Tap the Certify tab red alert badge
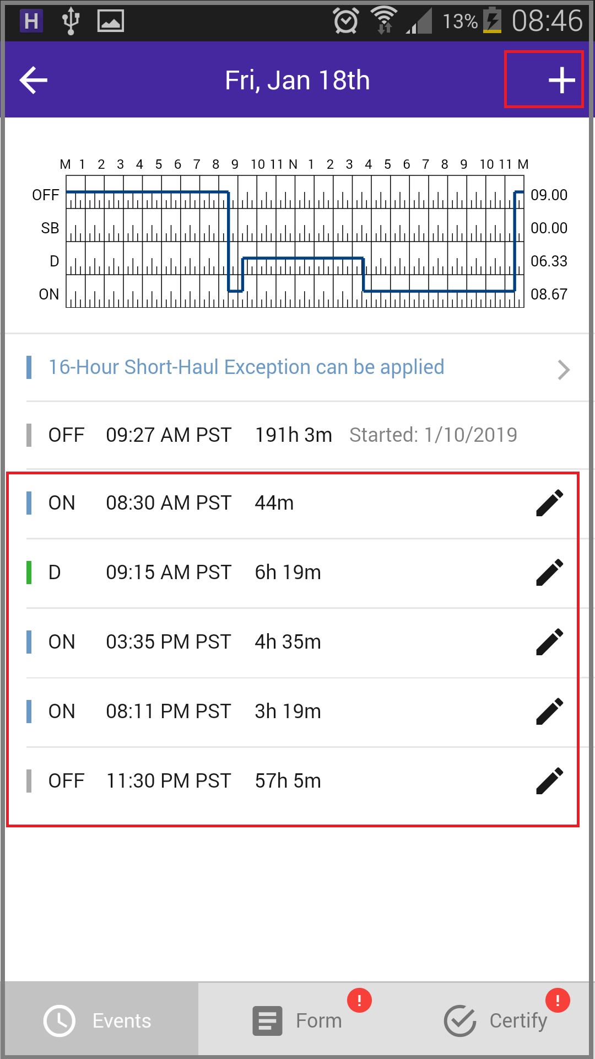The width and height of the screenshot is (595, 1059). click(x=558, y=1000)
